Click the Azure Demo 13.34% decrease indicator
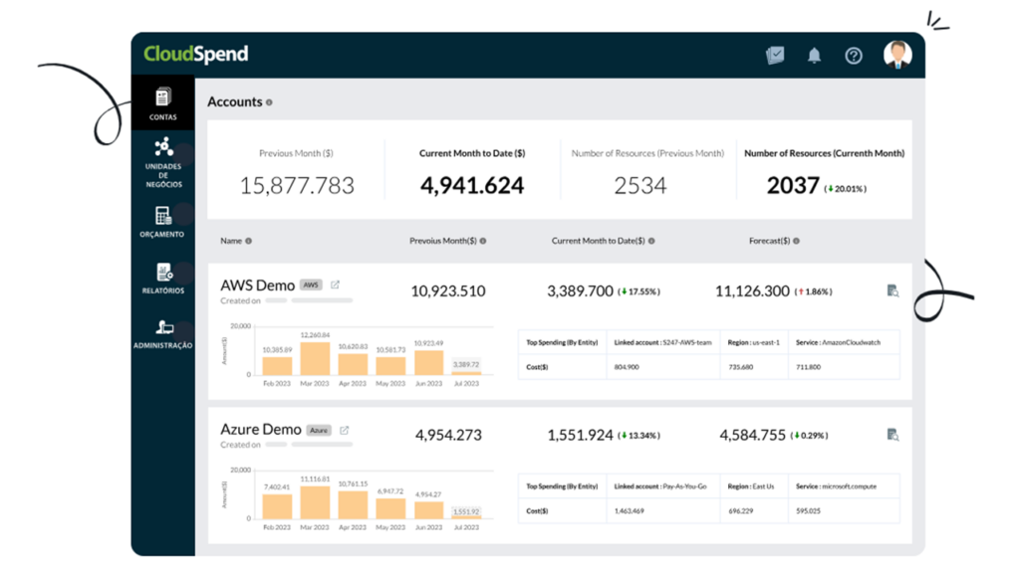The height and width of the screenshot is (573, 1020). [x=638, y=436]
